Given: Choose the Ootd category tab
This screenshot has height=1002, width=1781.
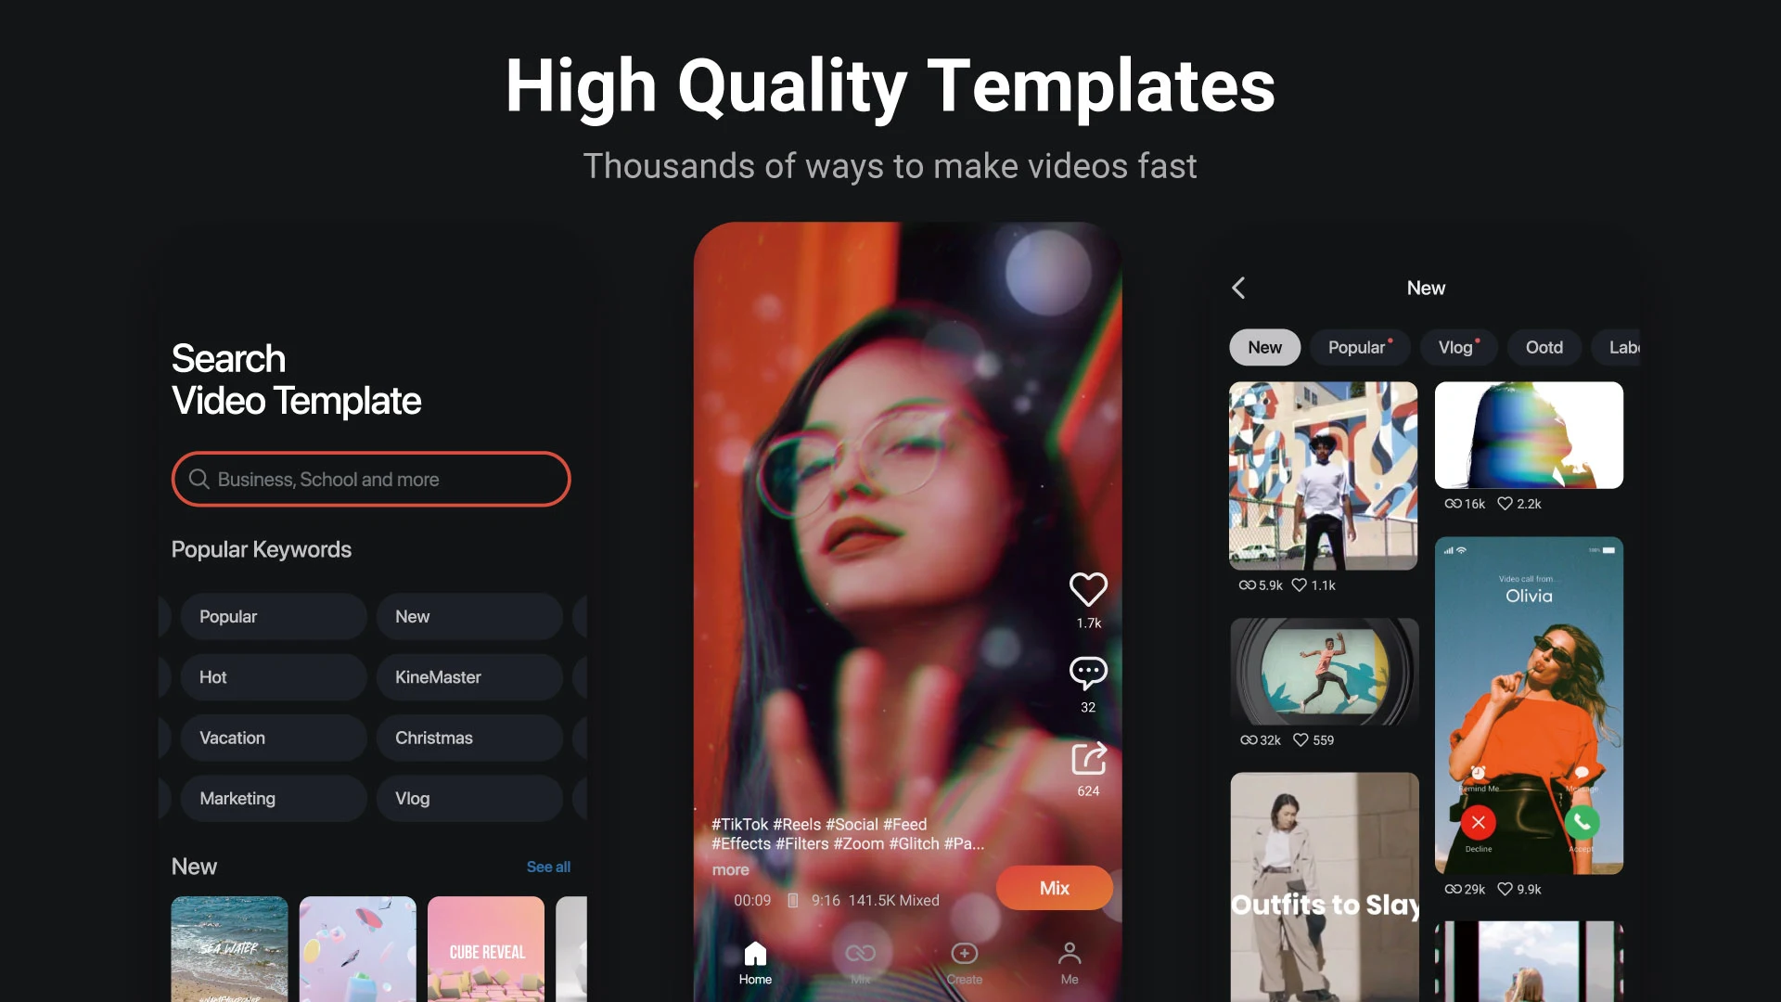Looking at the screenshot, I should click(x=1544, y=347).
